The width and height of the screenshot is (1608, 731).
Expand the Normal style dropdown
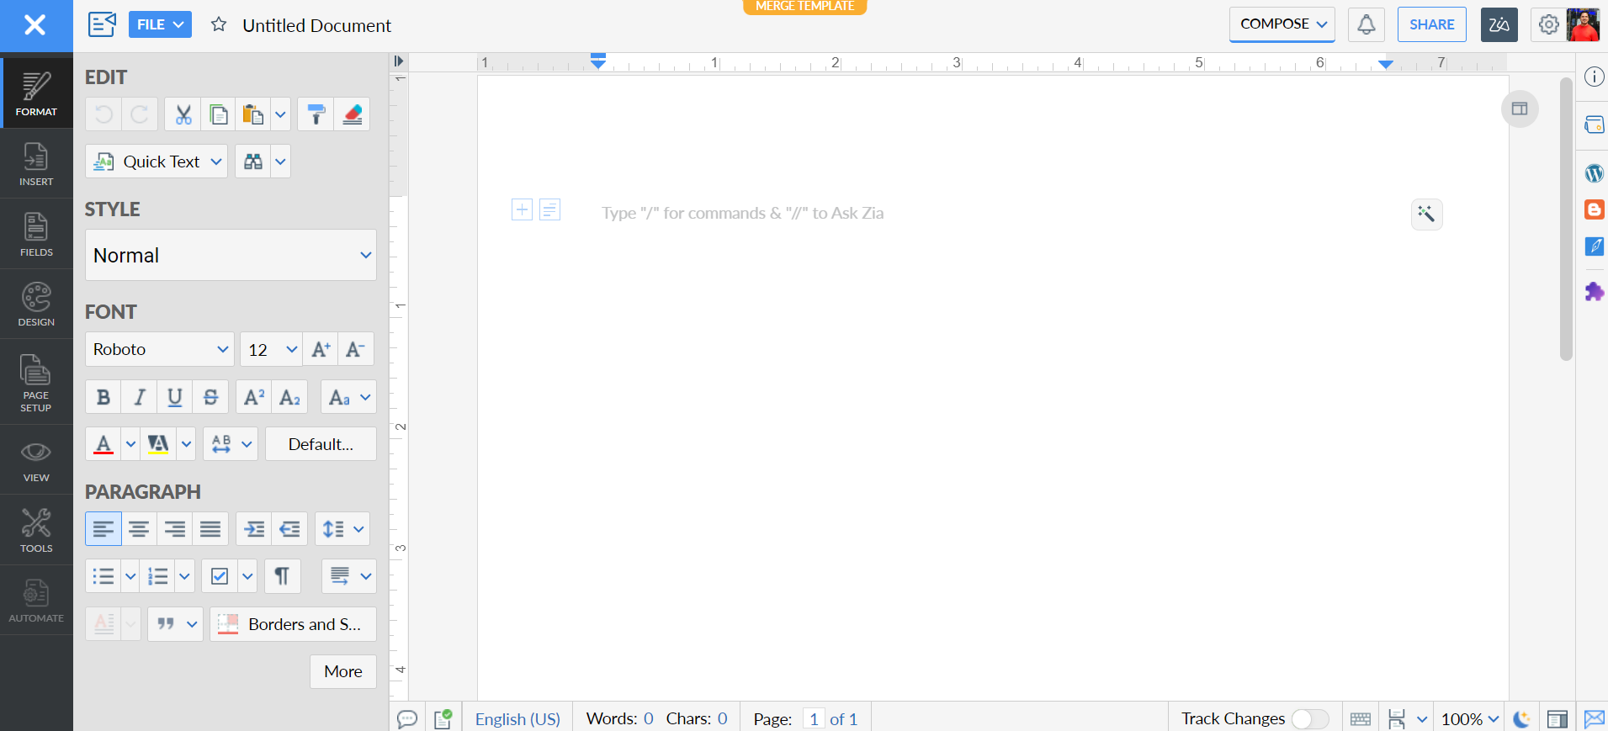[x=231, y=255]
